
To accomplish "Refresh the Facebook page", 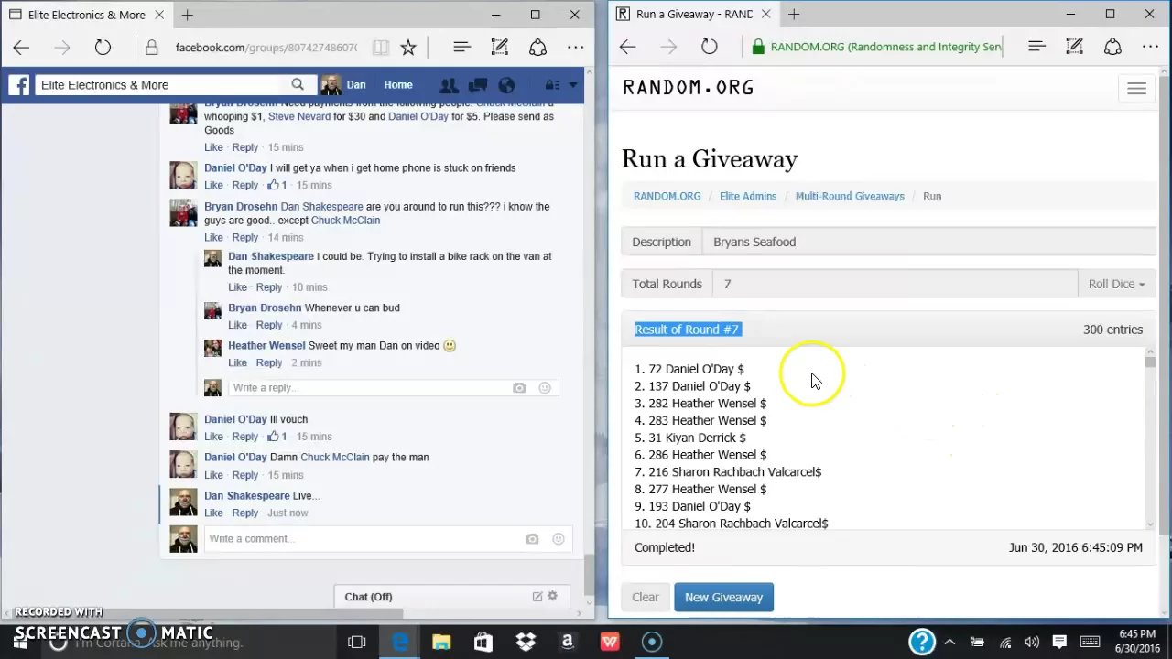I will click(103, 48).
